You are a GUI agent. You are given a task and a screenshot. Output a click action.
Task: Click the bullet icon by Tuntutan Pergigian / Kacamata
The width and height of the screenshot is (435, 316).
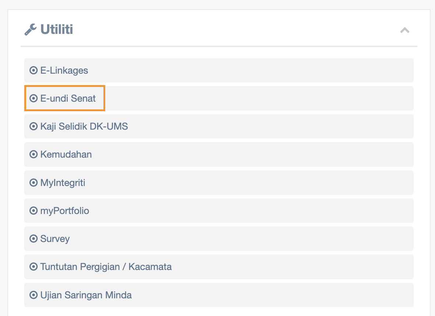(33, 267)
